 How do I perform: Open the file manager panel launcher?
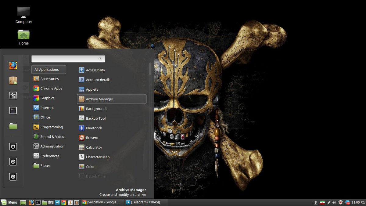45,202
